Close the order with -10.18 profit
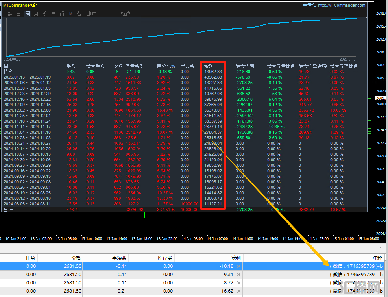 (x=239, y=266)
